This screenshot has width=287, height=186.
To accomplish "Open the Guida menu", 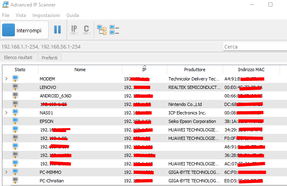I will click(x=73, y=15).
